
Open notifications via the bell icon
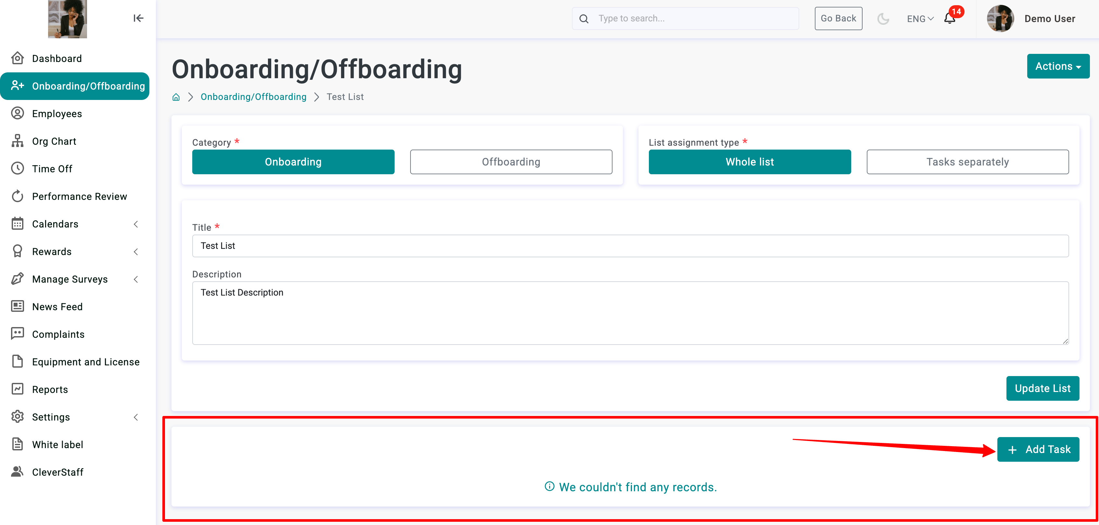(949, 19)
